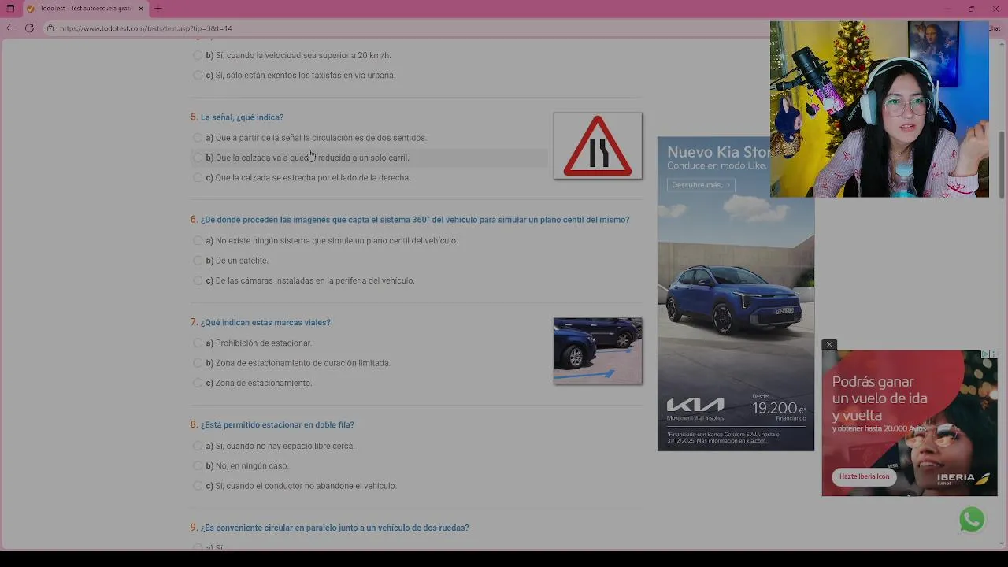Screen dimensions: 1008x567
Task: Open a new browser tab with plus
Action: (157, 9)
